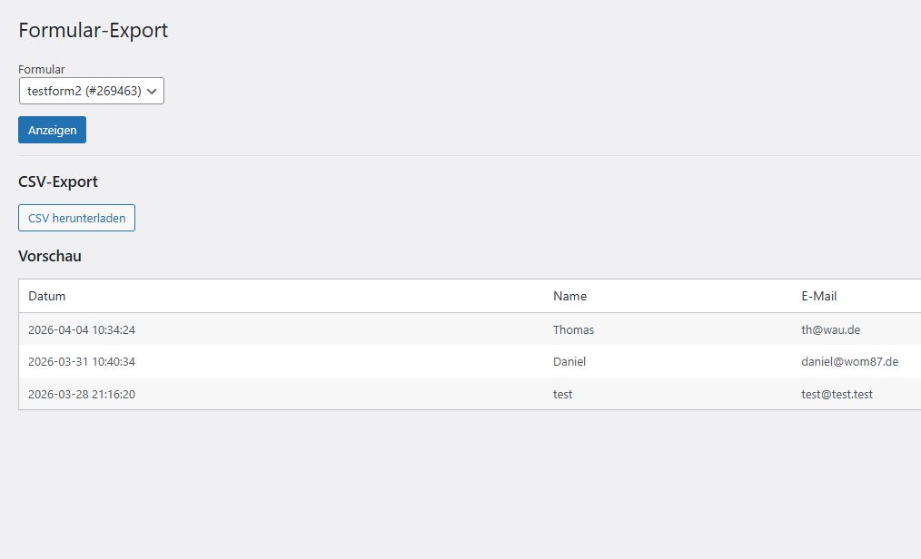Click the Vorschau section heading
921x559 pixels.
[x=50, y=256]
